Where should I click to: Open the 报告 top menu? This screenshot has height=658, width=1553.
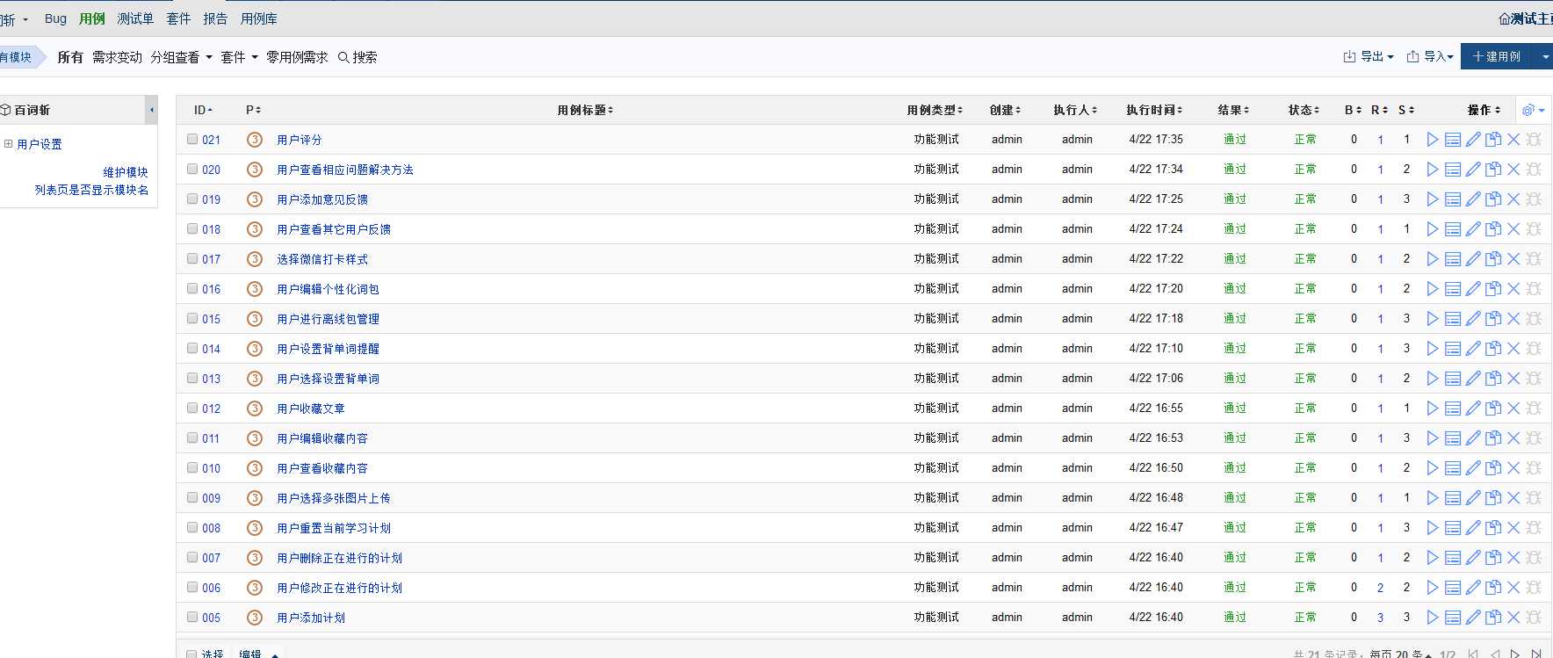tap(215, 18)
